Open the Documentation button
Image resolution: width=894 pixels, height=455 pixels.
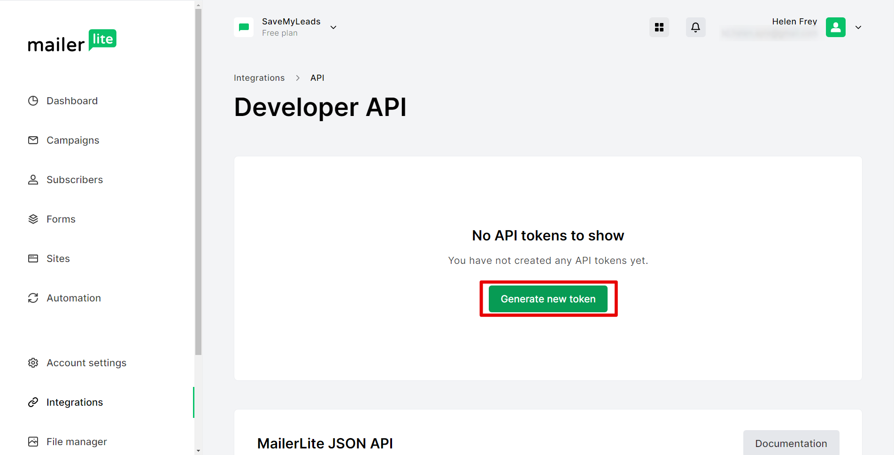[791, 443]
